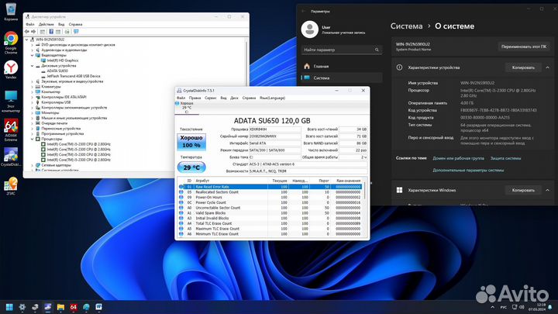Click Переименовать этот ПК button

coord(524,47)
